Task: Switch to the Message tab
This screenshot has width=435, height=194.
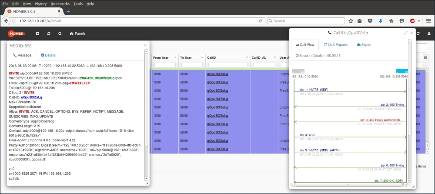Action: point(22,55)
